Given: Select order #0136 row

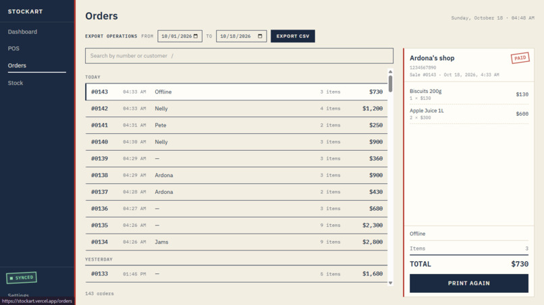Looking at the screenshot, I should (x=236, y=209).
